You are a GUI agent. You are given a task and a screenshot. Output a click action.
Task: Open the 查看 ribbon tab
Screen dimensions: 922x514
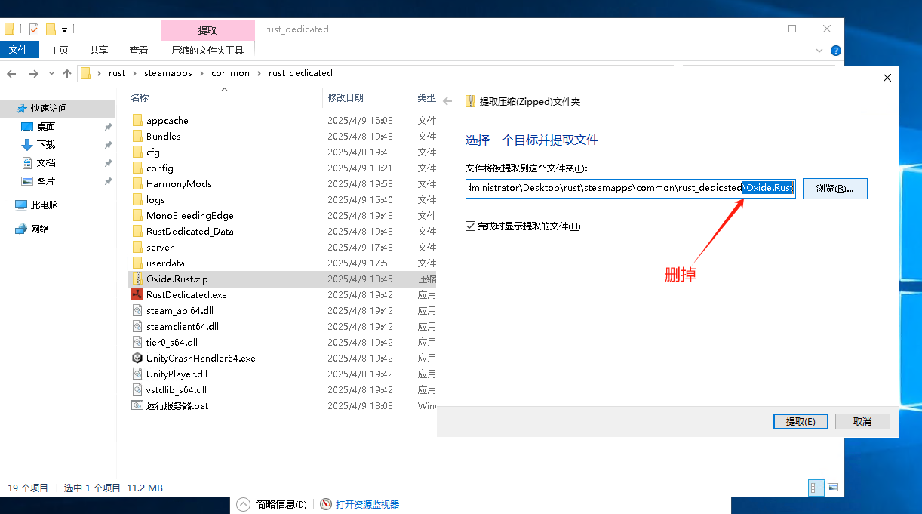(139, 50)
